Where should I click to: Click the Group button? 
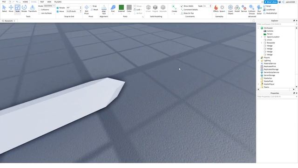(x=138, y=6)
